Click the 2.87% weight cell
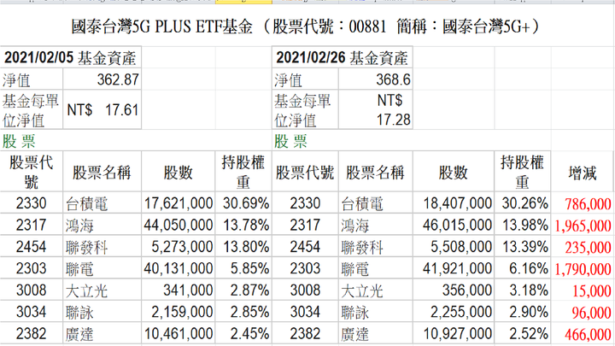 (x=243, y=290)
